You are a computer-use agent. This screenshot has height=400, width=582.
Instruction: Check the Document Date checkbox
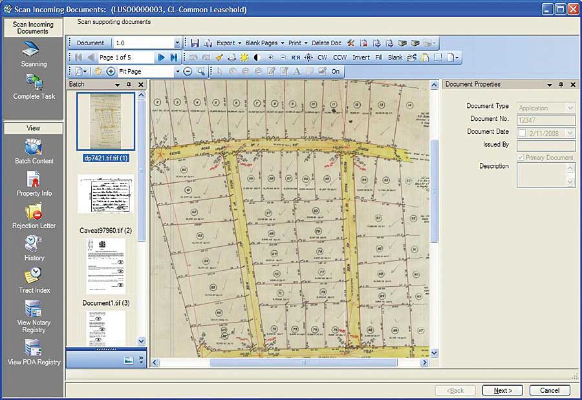point(522,133)
